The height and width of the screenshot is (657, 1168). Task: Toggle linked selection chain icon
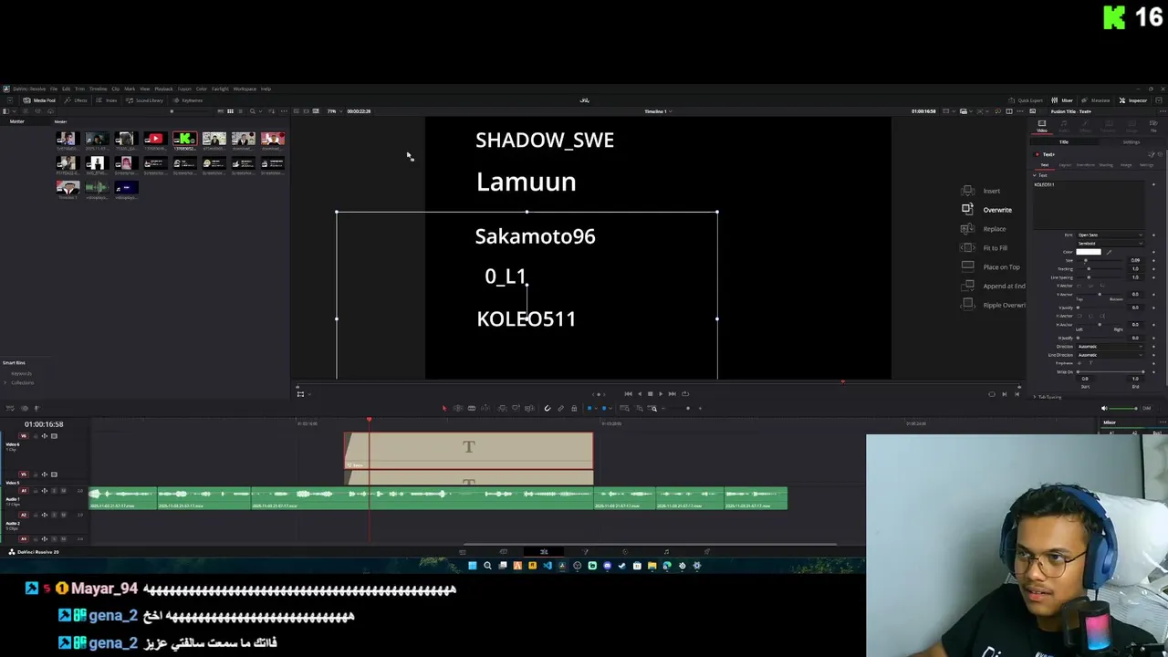560,408
